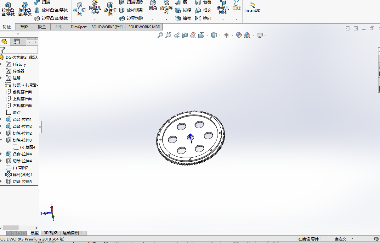Open dropdown under 曲线
The width and height of the screenshot is (380, 243).
[x=236, y=19]
